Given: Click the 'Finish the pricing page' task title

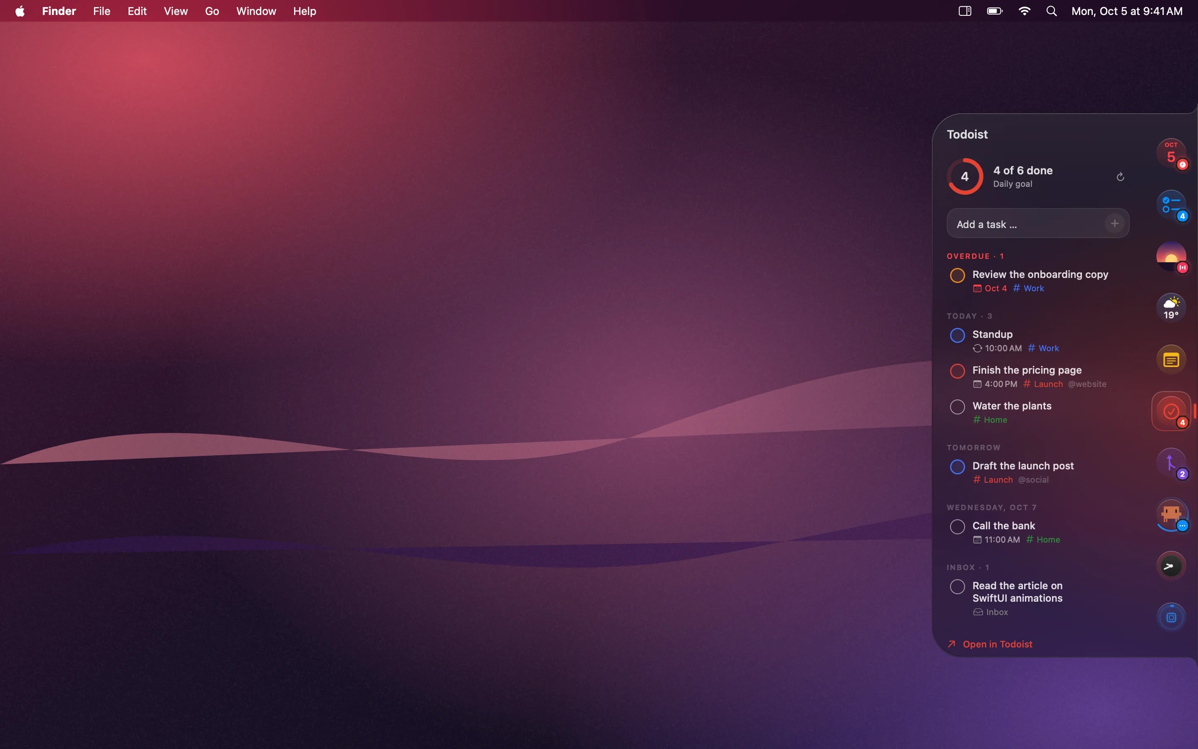Looking at the screenshot, I should (1027, 370).
